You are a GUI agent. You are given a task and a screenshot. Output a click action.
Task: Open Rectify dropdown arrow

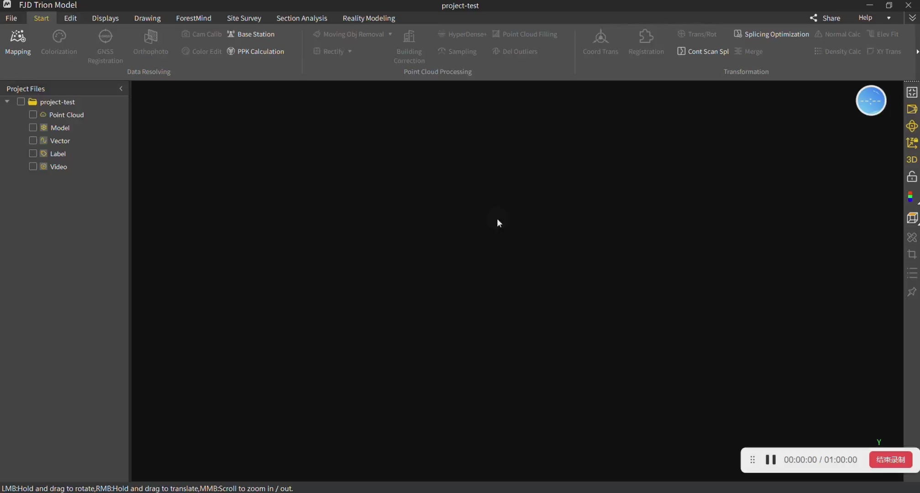click(350, 52)
